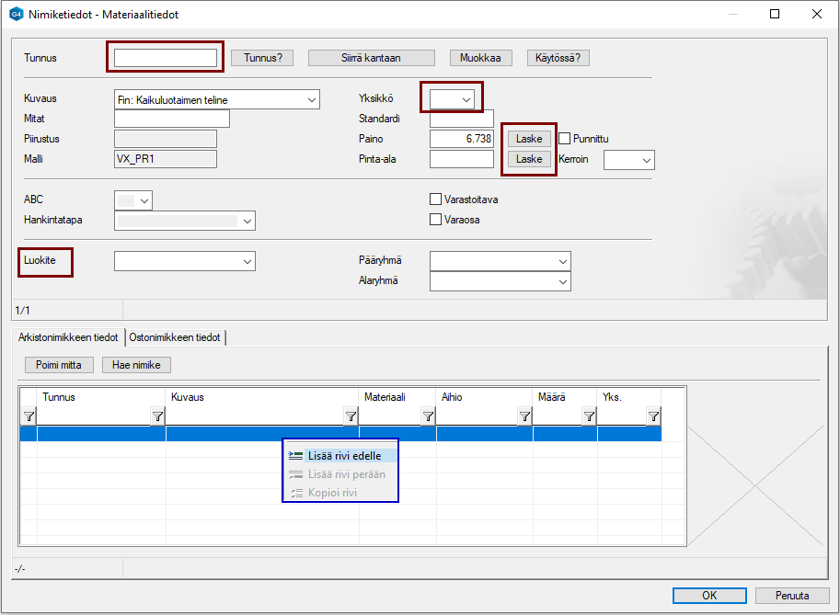Click the Hae nimike button
This screenshot has width=840, height=615.
pos(136,365)
